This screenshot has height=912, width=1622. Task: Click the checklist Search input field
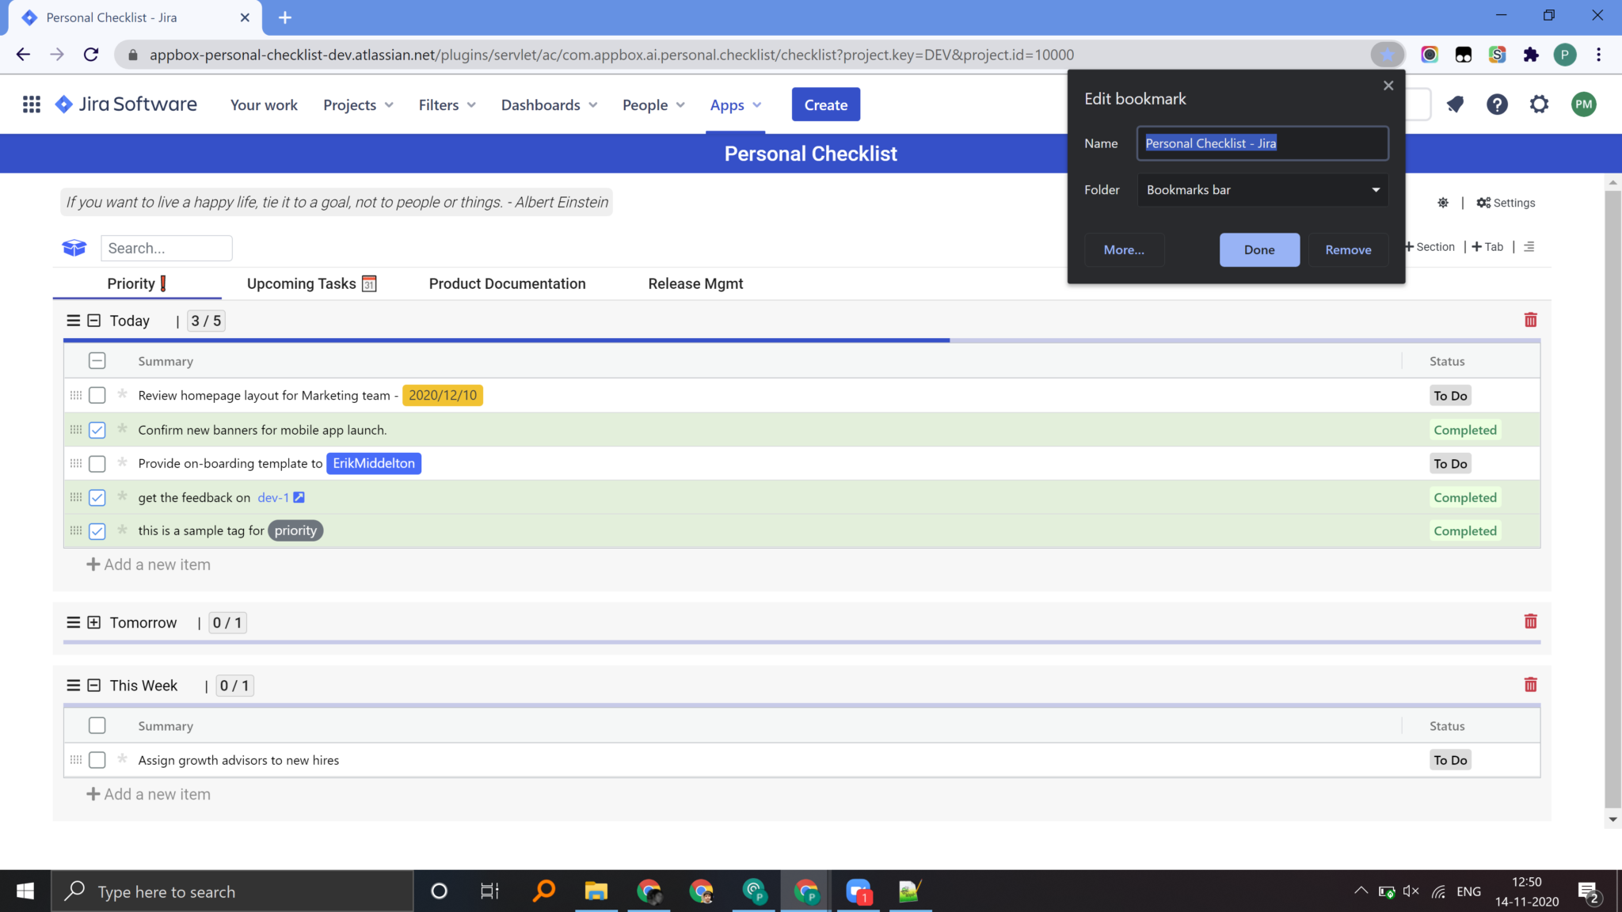click(x=166, y=248)
